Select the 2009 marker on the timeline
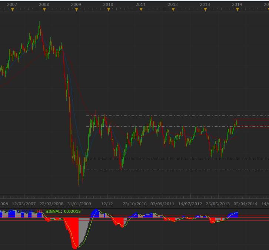269x250 pixels. coord(76,10)
